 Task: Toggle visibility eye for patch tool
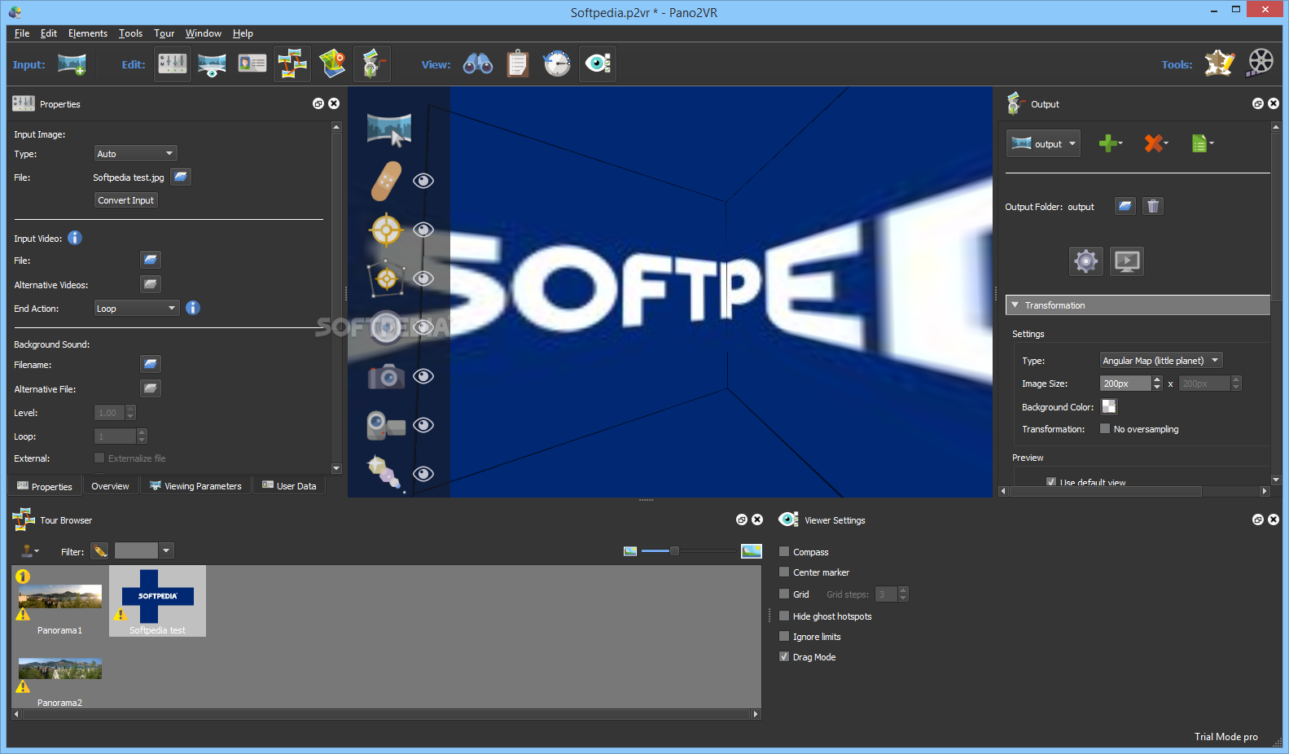pyautogui.click(x=423, y=181)
